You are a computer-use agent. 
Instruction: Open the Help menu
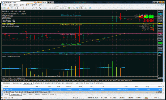pos(40,5)
